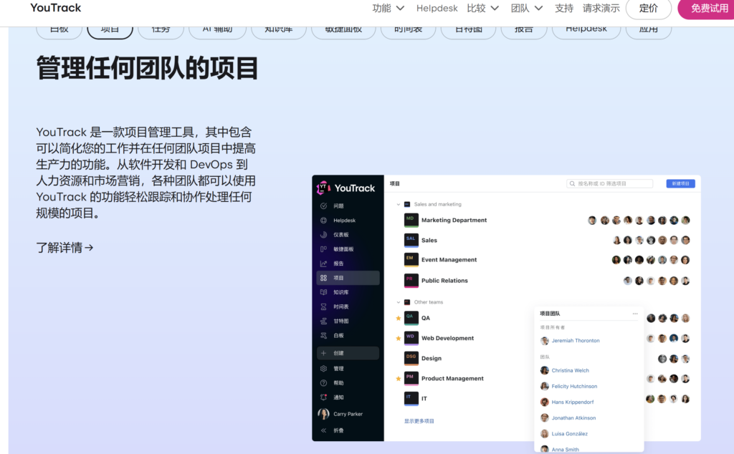Follow the 了解详情 link
The height and width of the screenshot is (454, 734).
[65, 247]
